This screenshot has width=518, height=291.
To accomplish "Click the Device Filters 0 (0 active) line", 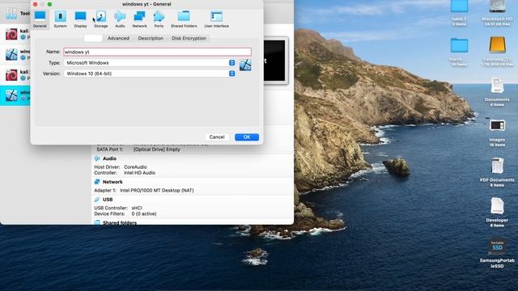I will (125, 213).
